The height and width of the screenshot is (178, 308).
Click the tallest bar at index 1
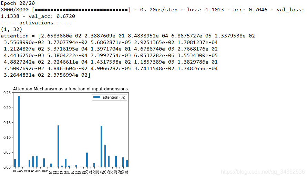19,131
